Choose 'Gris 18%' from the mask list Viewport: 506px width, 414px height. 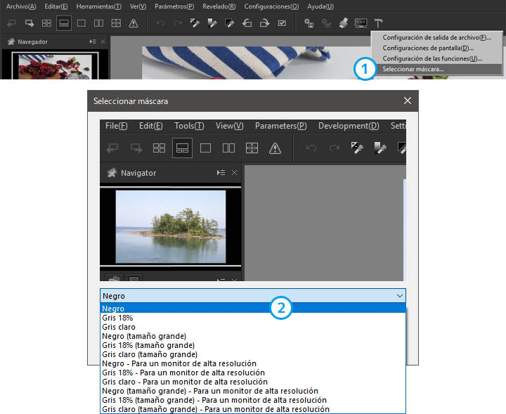(119, 318)
